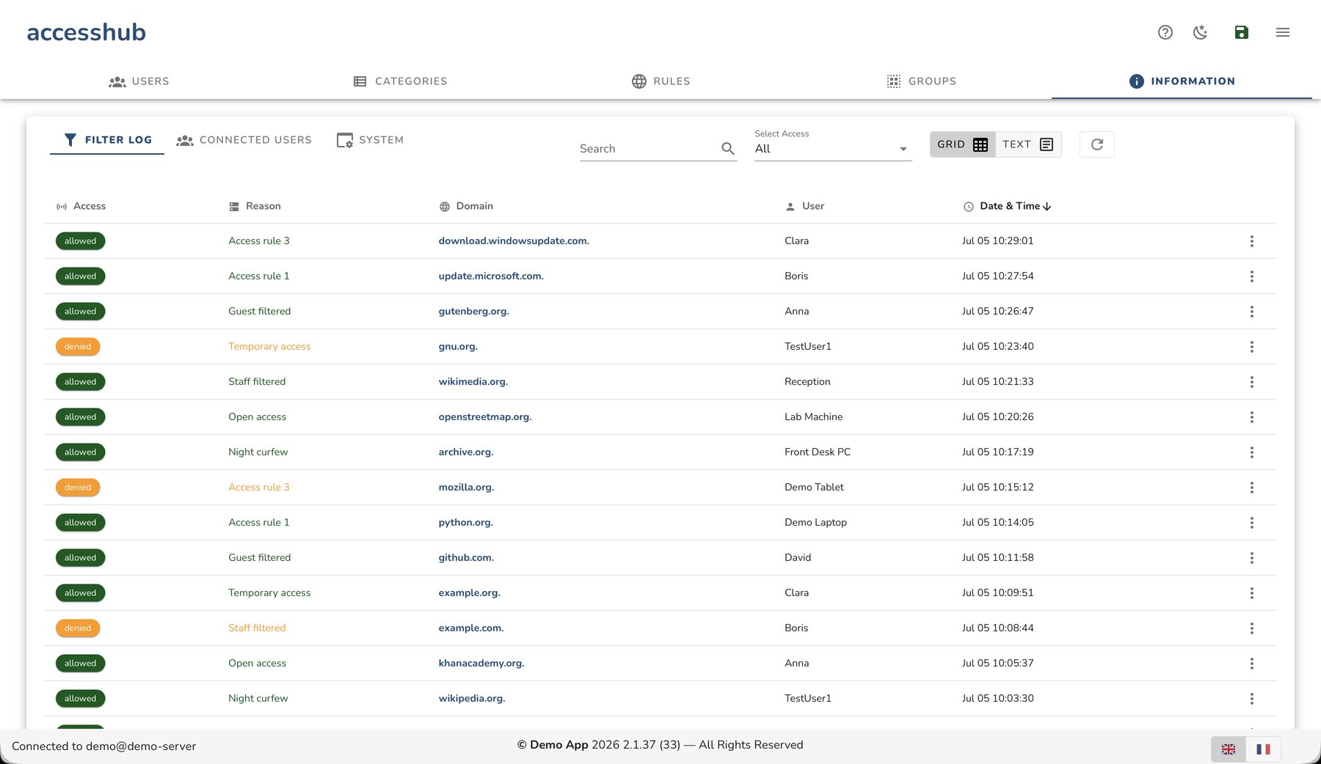Viewport: 1321px width, 764px height.
Task: Switch language to English flag
Action: click(1229, 749)
